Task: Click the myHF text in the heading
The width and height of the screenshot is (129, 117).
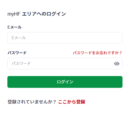Action: (x=14, y=14)
